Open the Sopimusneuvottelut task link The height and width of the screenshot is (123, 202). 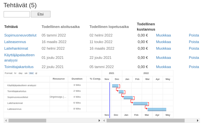[20, 35]
